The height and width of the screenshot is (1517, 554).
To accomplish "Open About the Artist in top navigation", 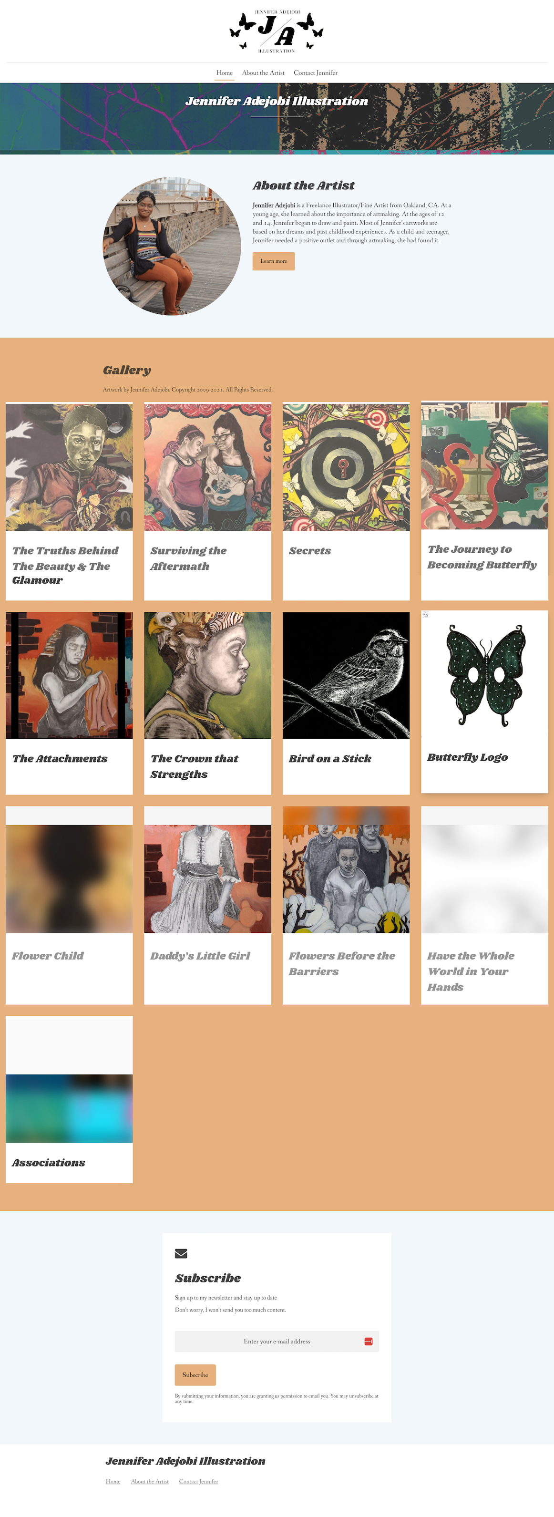I will tap(263, 73).
